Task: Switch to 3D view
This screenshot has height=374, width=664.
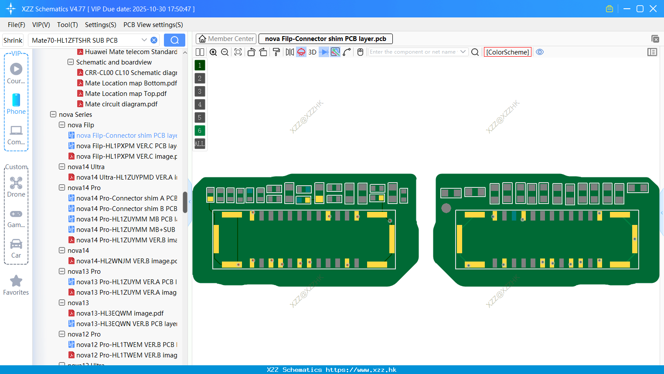Action: [x=312, y=52]
